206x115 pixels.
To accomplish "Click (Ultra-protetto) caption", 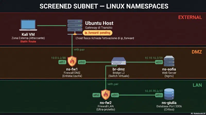I will (106, 110).
